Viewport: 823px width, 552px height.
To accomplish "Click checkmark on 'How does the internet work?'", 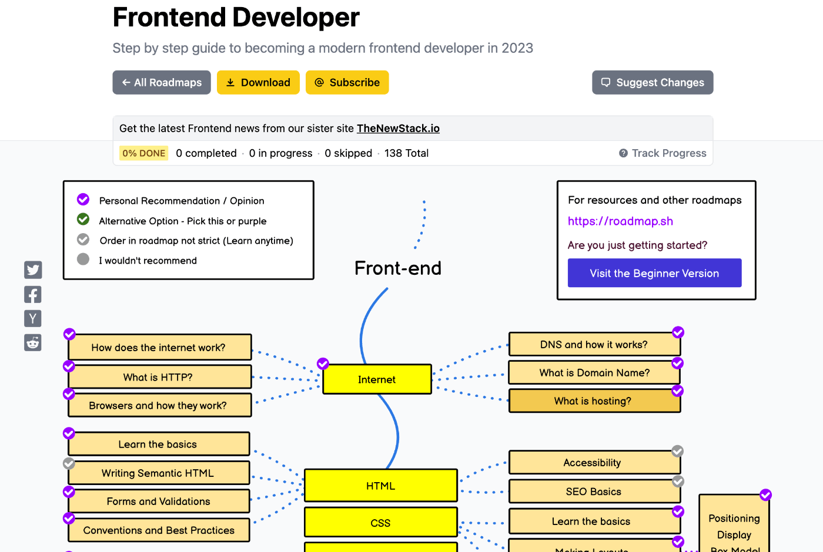I will click(x=69, y=334).
